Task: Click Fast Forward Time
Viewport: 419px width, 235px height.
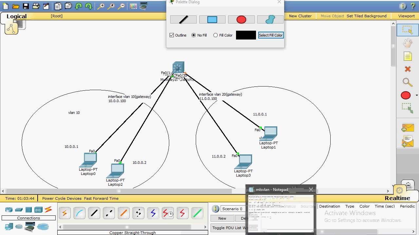Action: [x=101, y=198]
